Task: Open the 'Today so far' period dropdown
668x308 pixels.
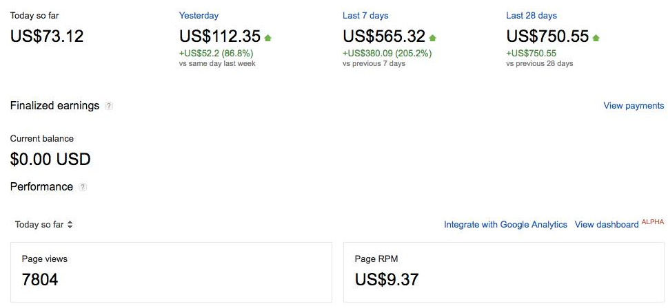Action: [44, 225]
